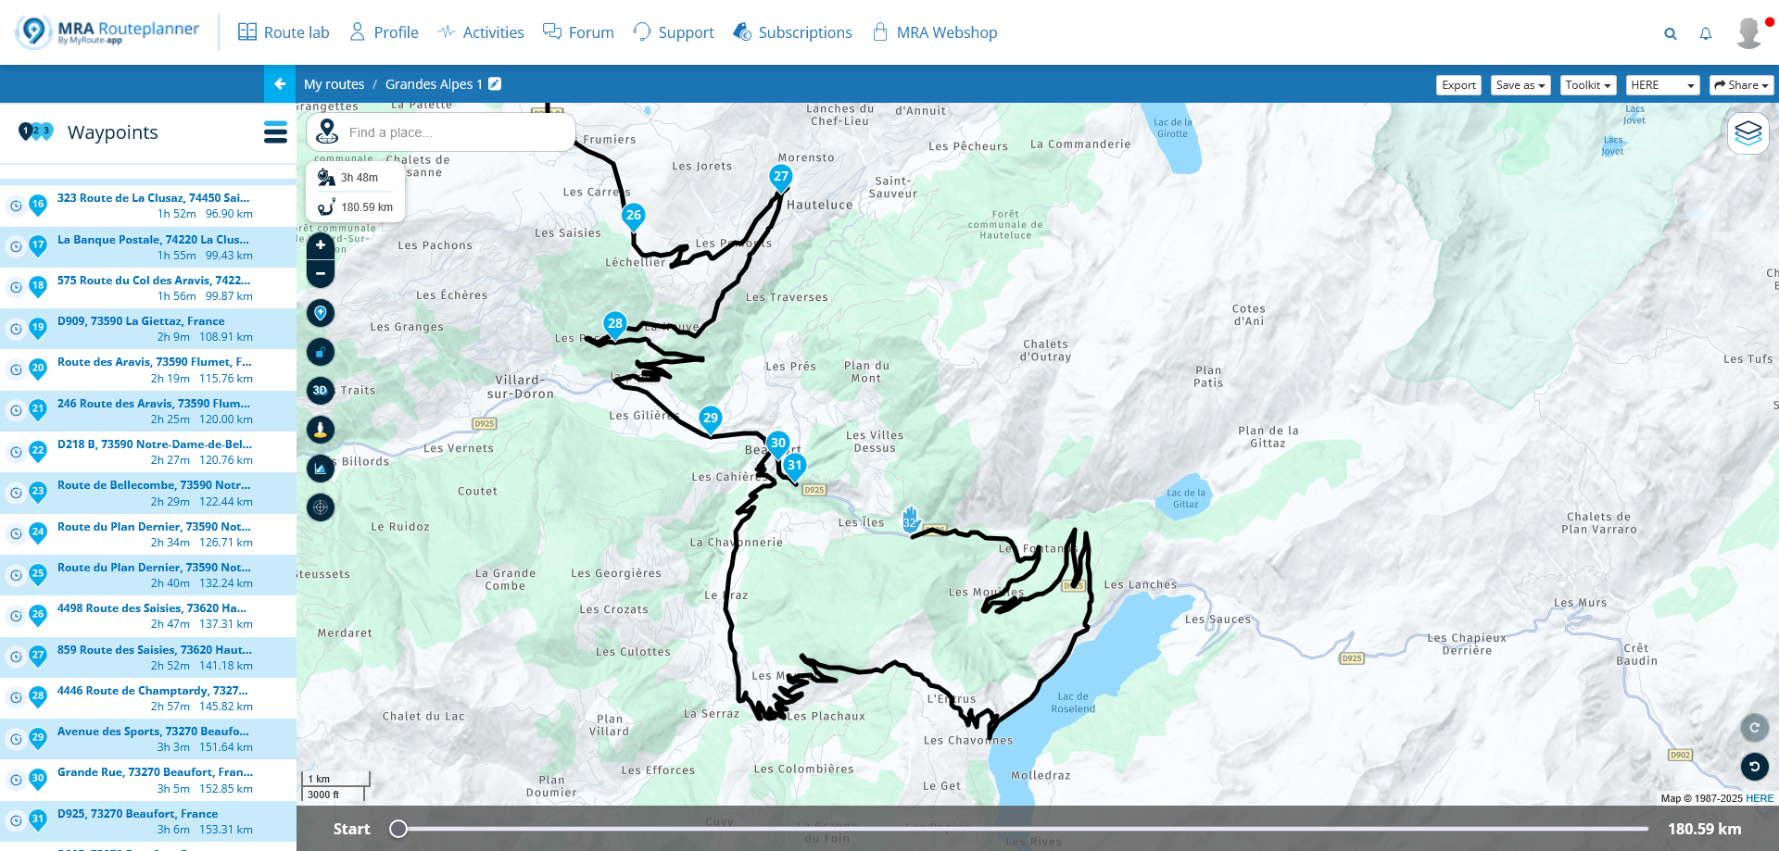Open the Route lab menu

click(x=284, y=32)
